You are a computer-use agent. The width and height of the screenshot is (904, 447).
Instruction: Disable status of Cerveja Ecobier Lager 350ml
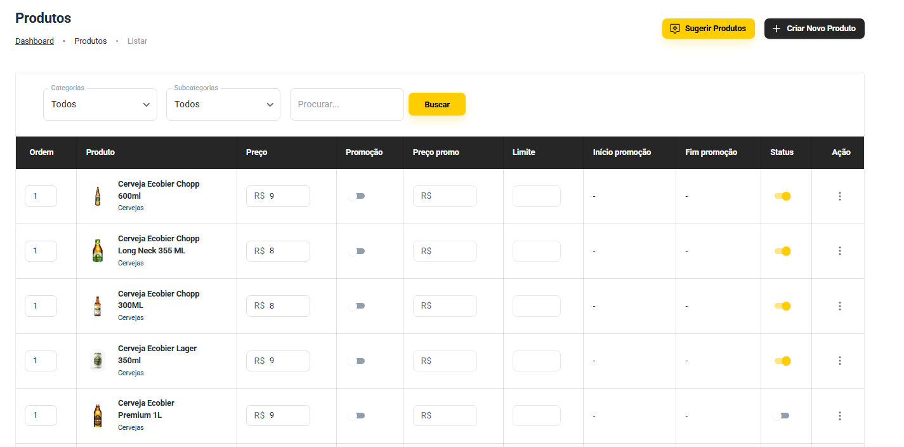coord(782,361)
